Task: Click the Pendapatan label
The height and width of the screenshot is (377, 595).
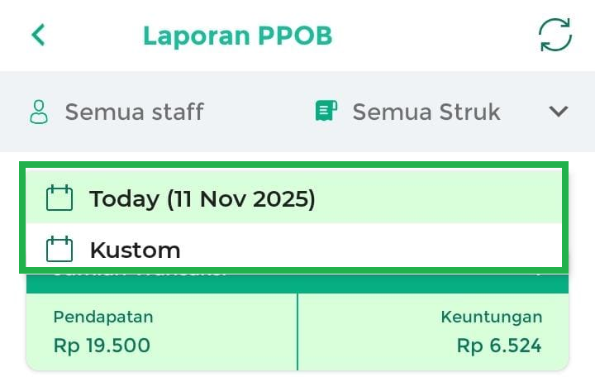Action: coord(103,317)
